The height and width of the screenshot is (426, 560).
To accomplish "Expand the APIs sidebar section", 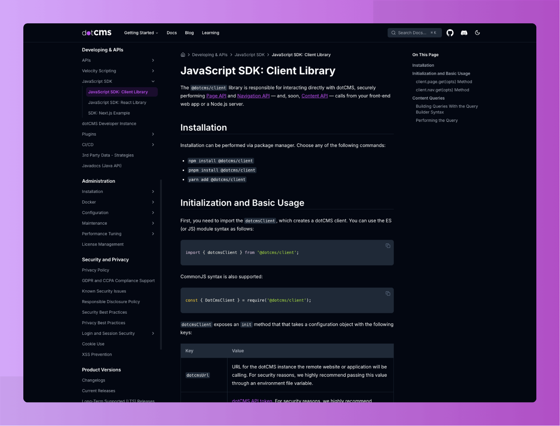I will 153,61.
